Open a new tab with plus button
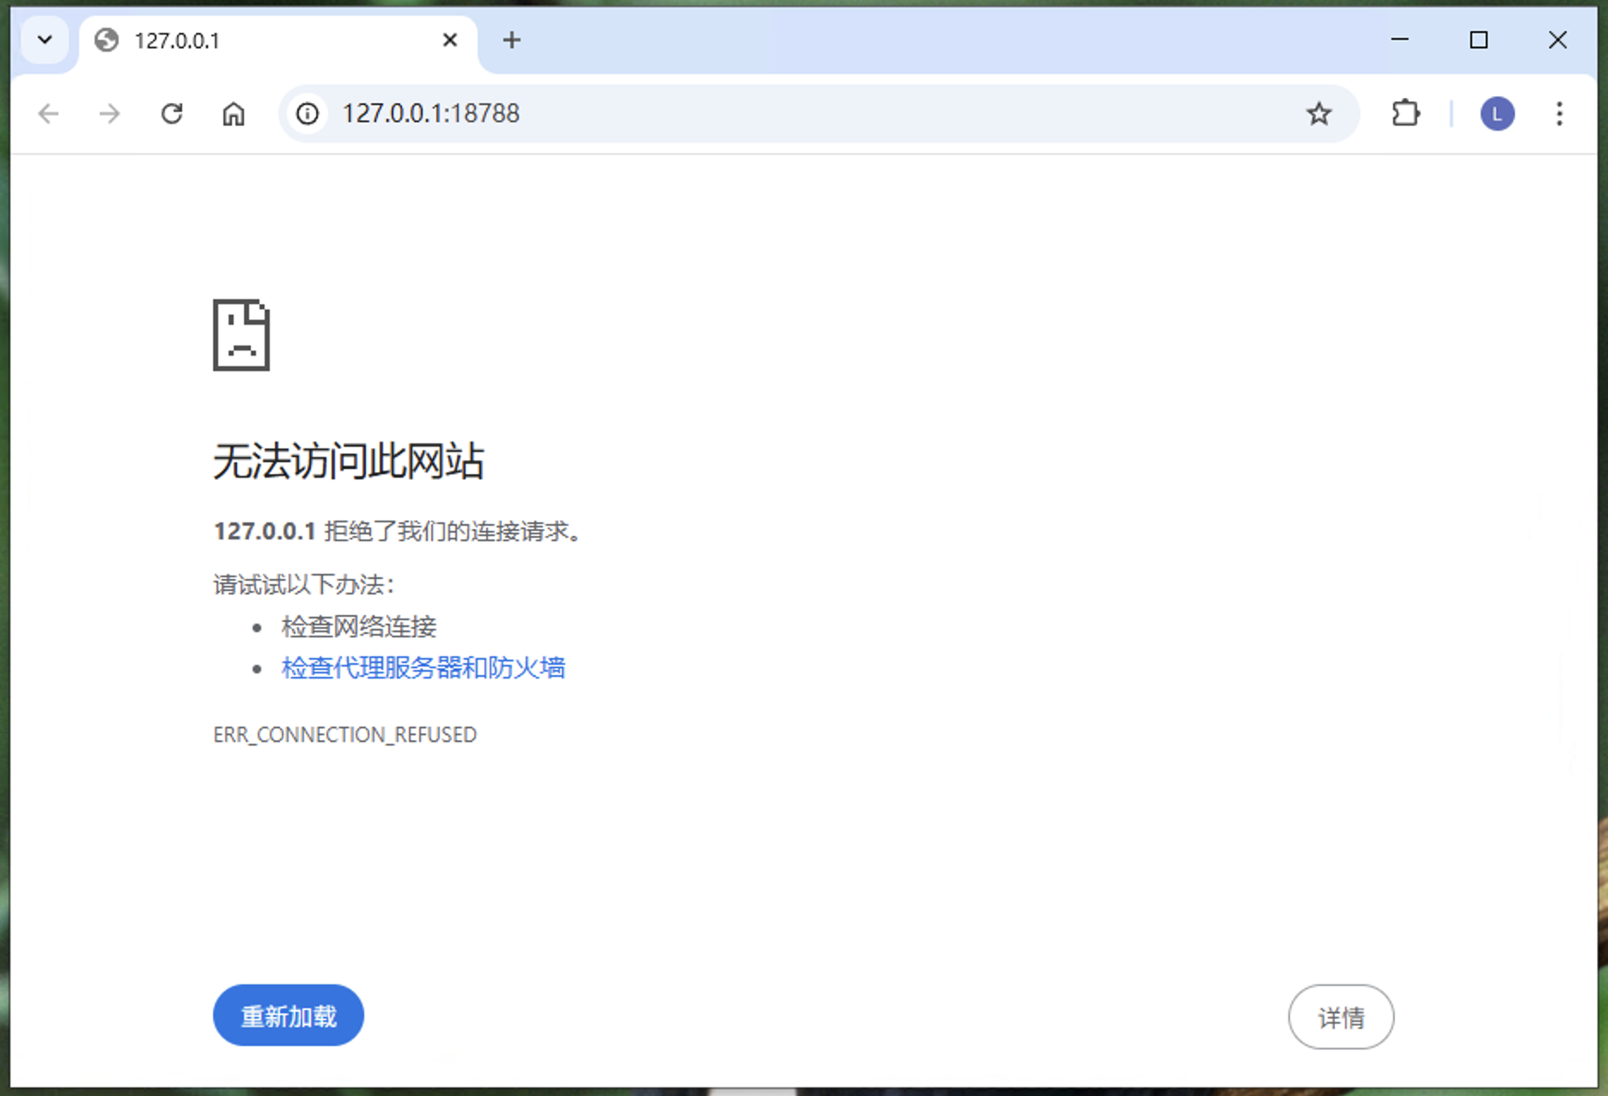Image resolution: width=1608 pixels, height=1096 pixels. tap(512, 40)
